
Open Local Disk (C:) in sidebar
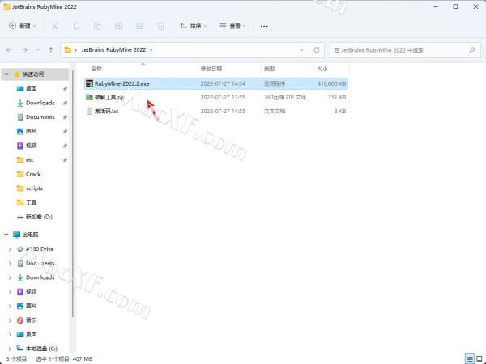tap(41, 349)
